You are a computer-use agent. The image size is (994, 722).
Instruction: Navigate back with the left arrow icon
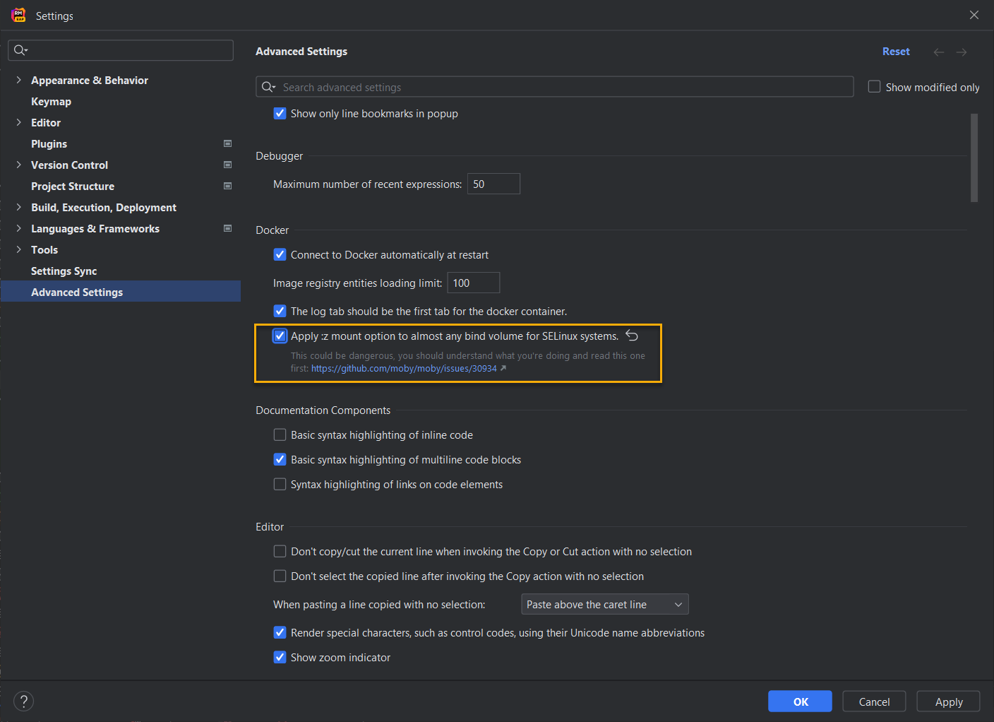939,52
